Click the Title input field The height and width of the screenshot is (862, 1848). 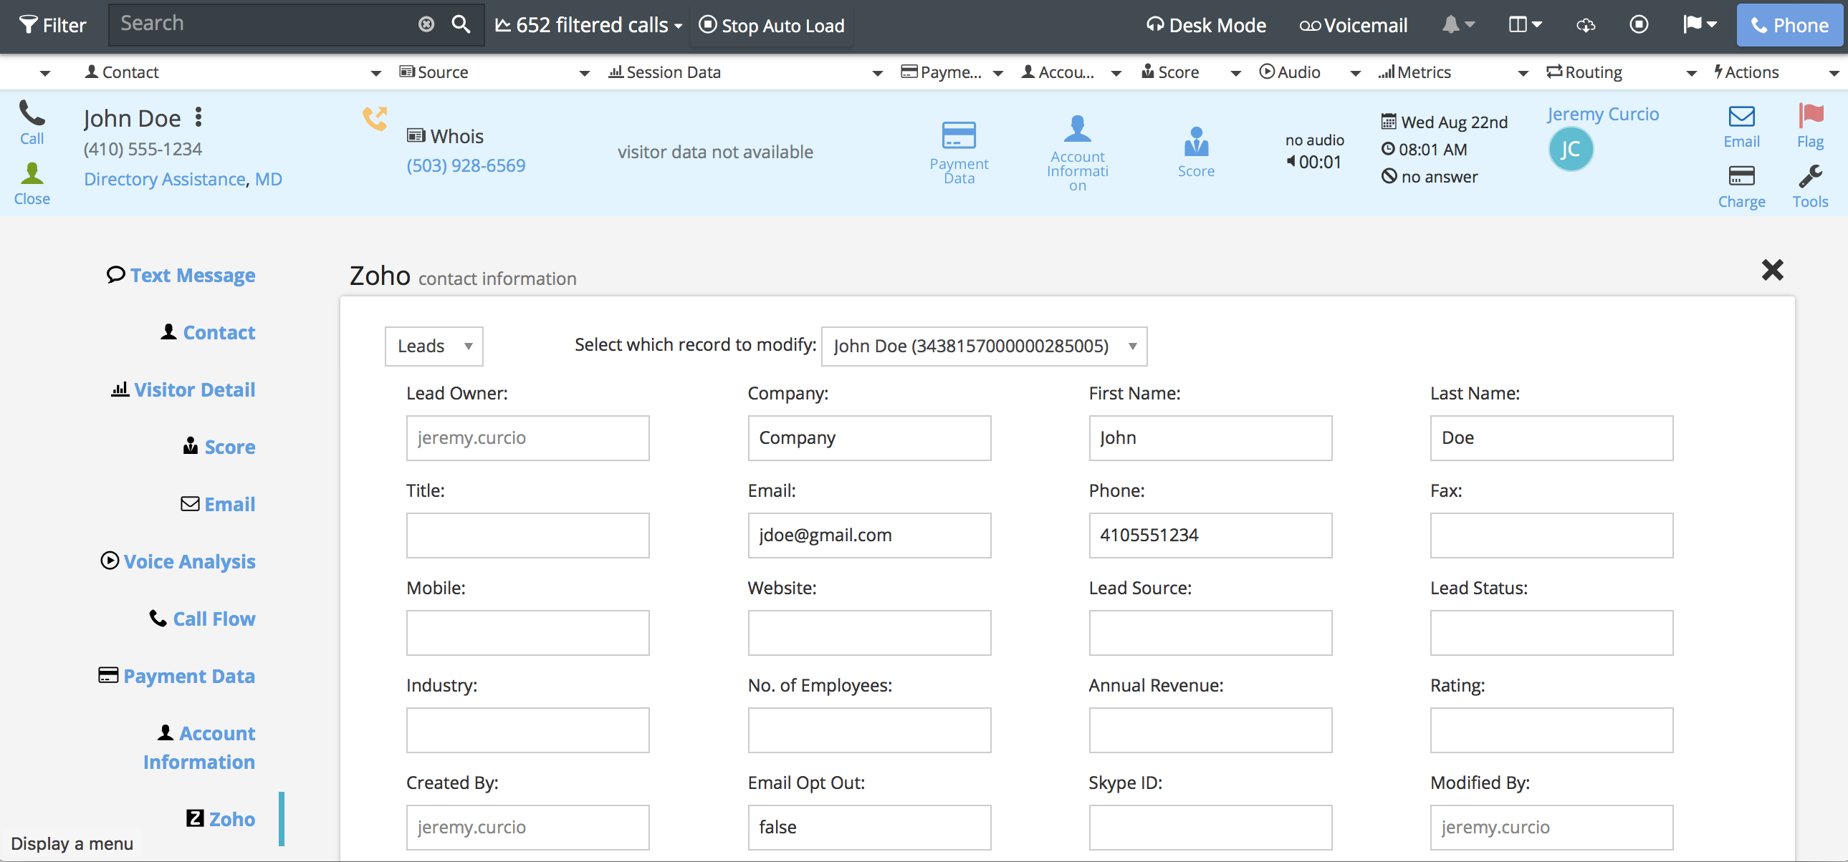[527, 536]
